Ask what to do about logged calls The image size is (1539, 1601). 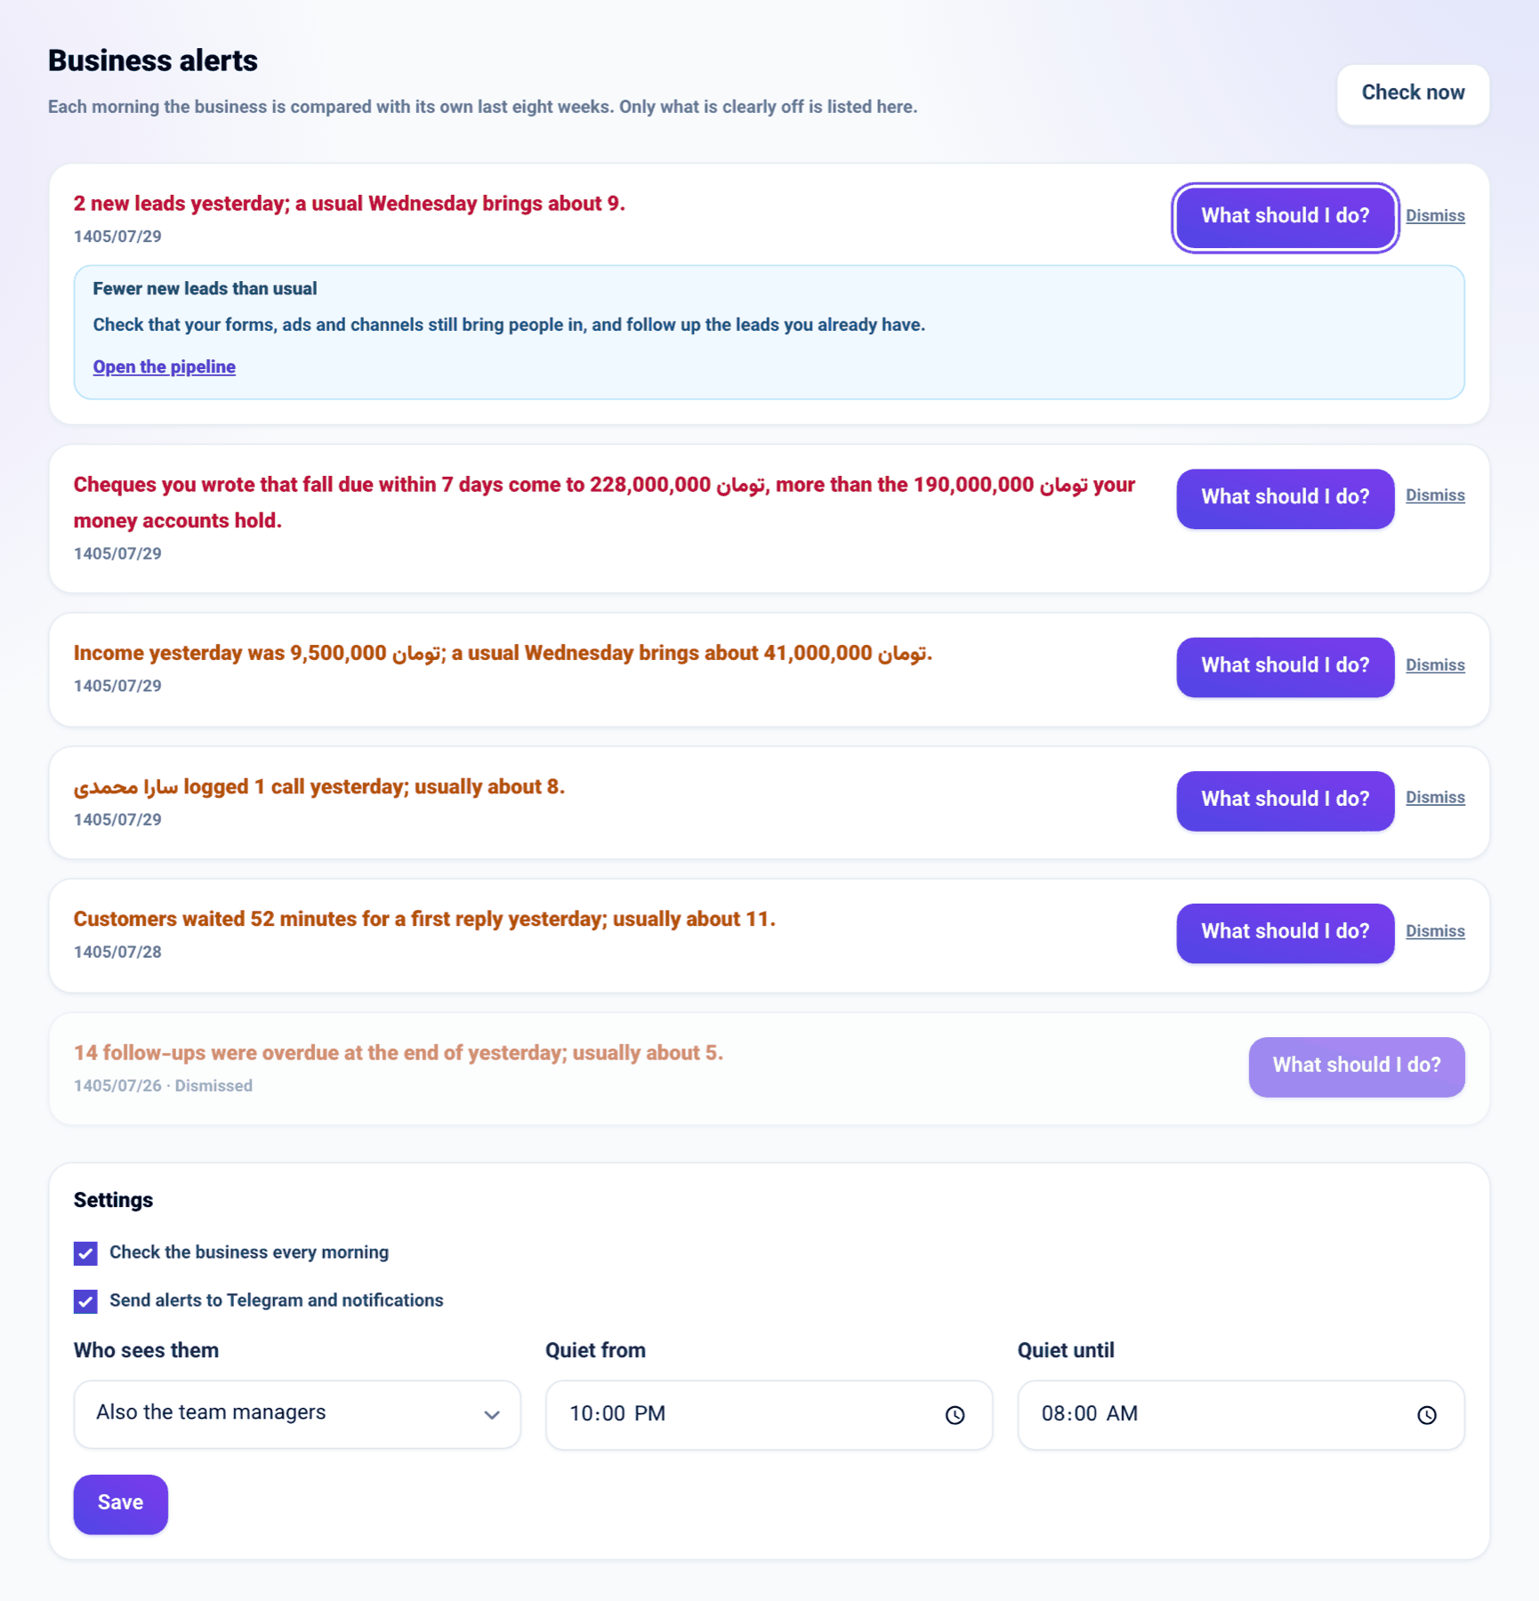(x=1285, y=800)
